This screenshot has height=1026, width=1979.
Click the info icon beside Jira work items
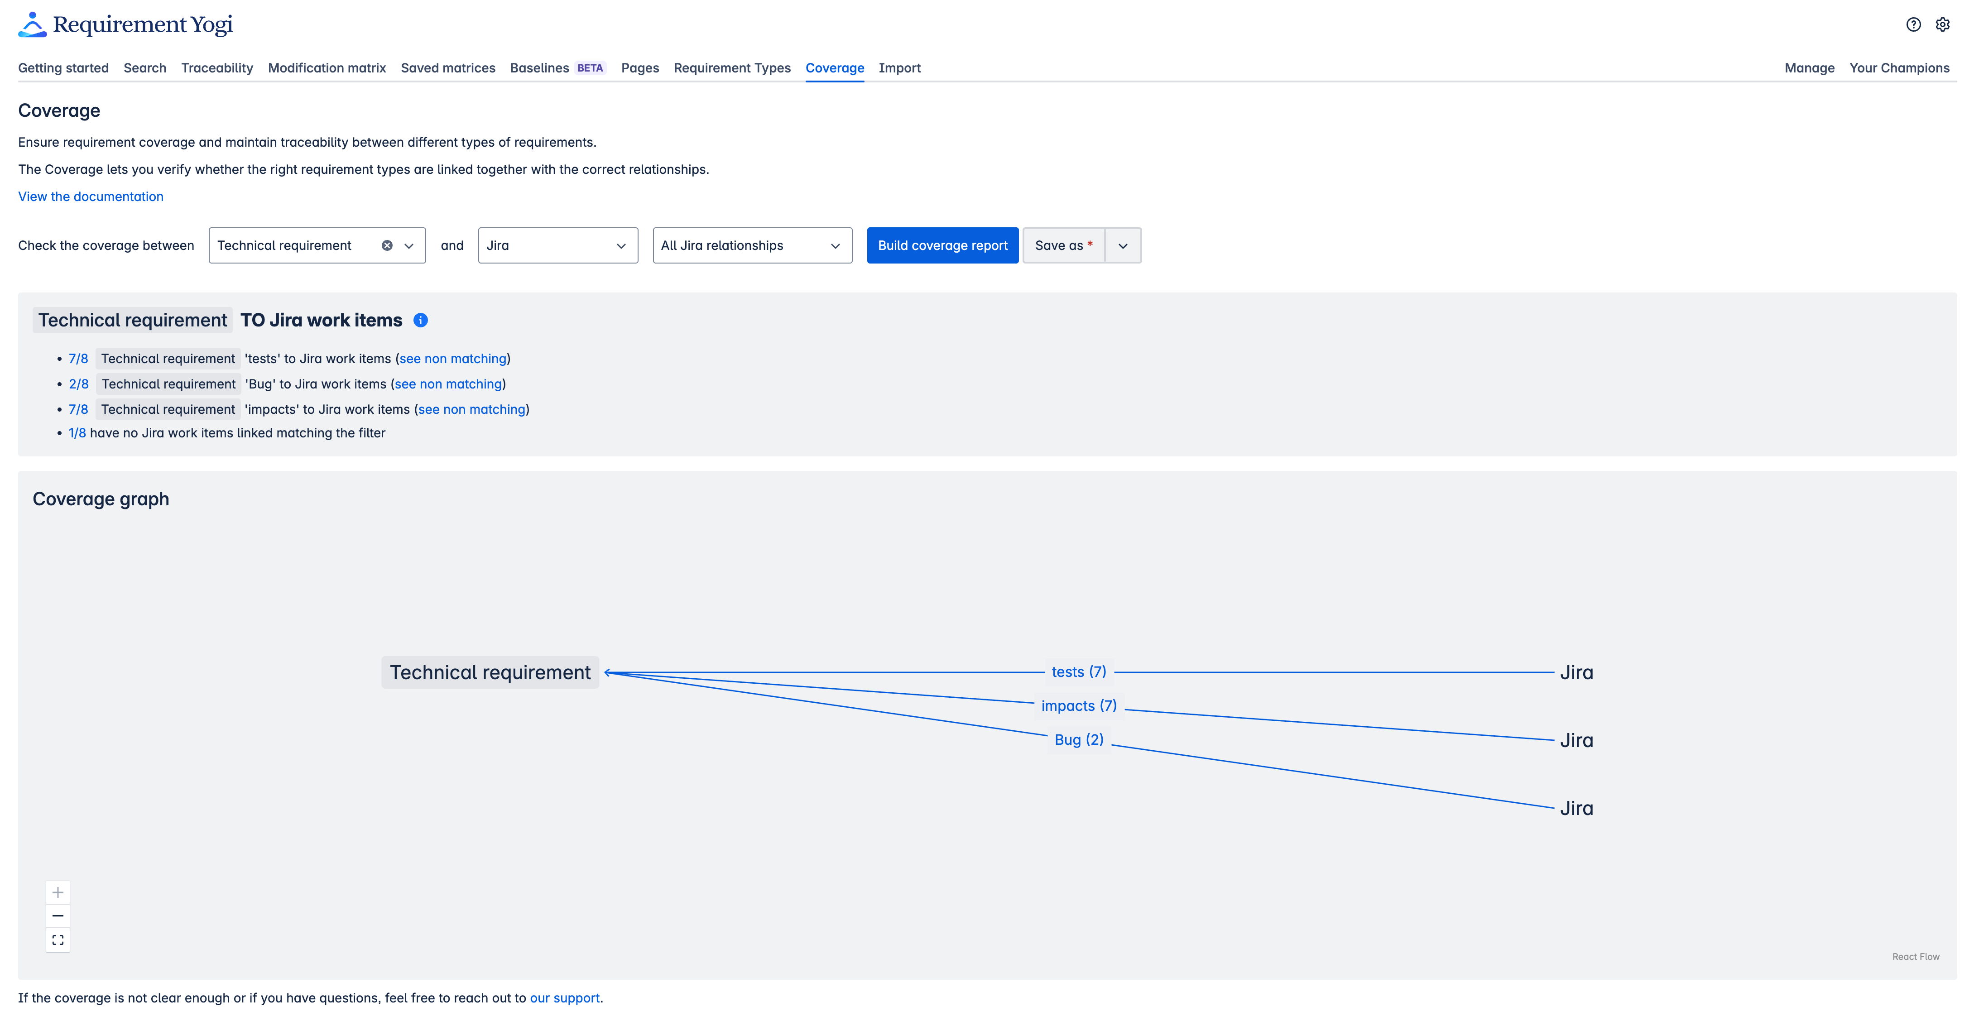[420, 320]
